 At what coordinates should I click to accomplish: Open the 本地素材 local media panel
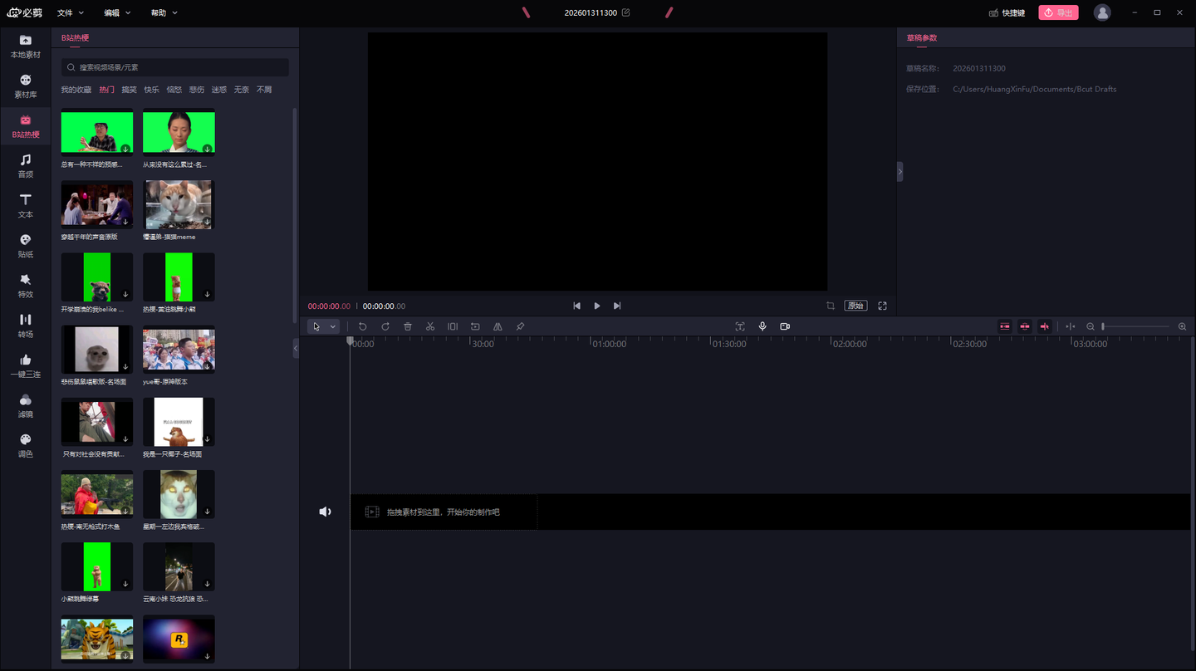(25, 47)
